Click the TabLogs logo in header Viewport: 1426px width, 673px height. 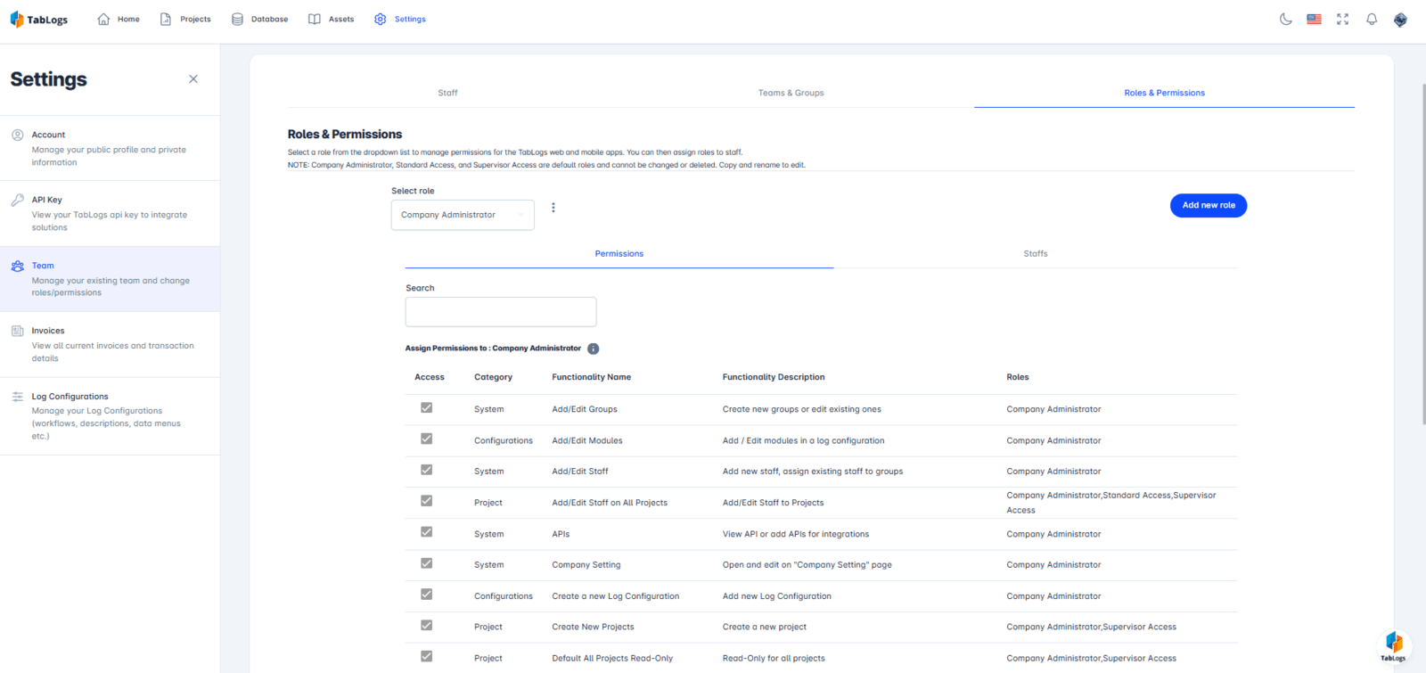tap(39, 20)
